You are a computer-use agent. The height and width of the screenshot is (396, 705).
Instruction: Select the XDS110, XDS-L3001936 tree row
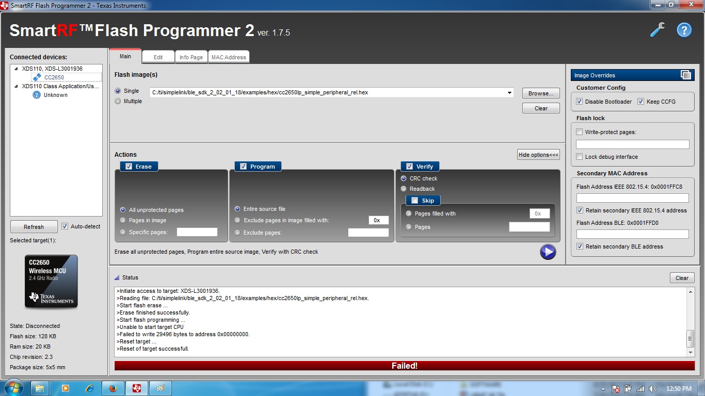coord(52,69)
